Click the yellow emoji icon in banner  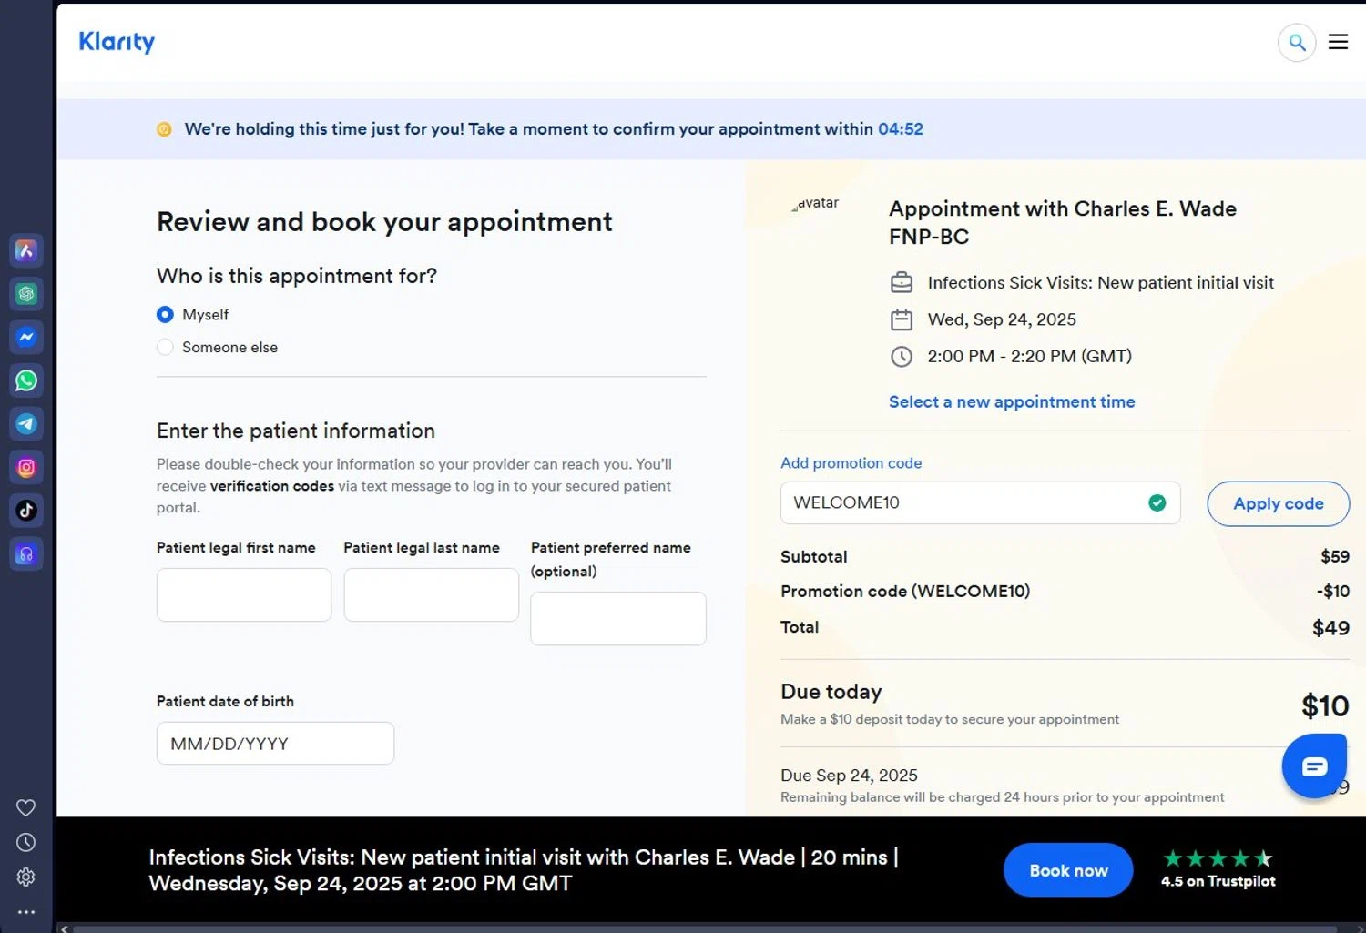164,129
